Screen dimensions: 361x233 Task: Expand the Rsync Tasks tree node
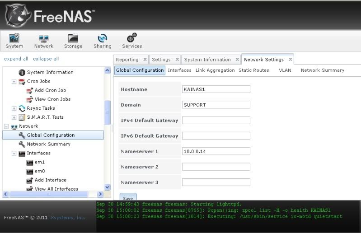14,108
